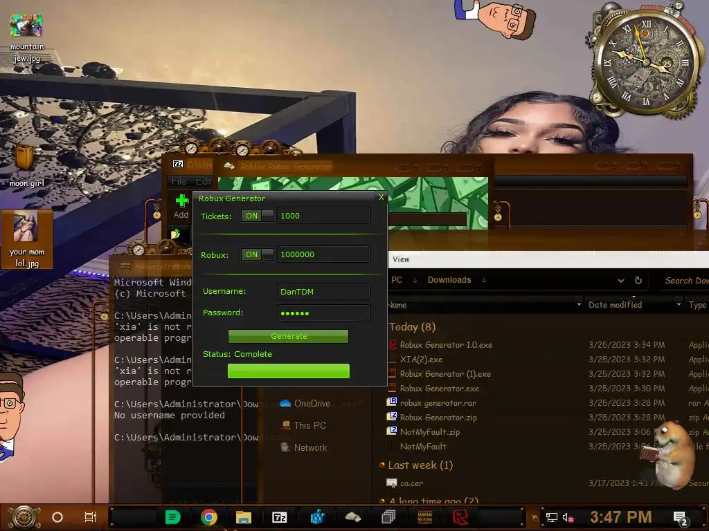The height and width of the screenshot is (531, 709).
Task: Click the blue cubes app icon on the taskbar
Action: (317, 517)
